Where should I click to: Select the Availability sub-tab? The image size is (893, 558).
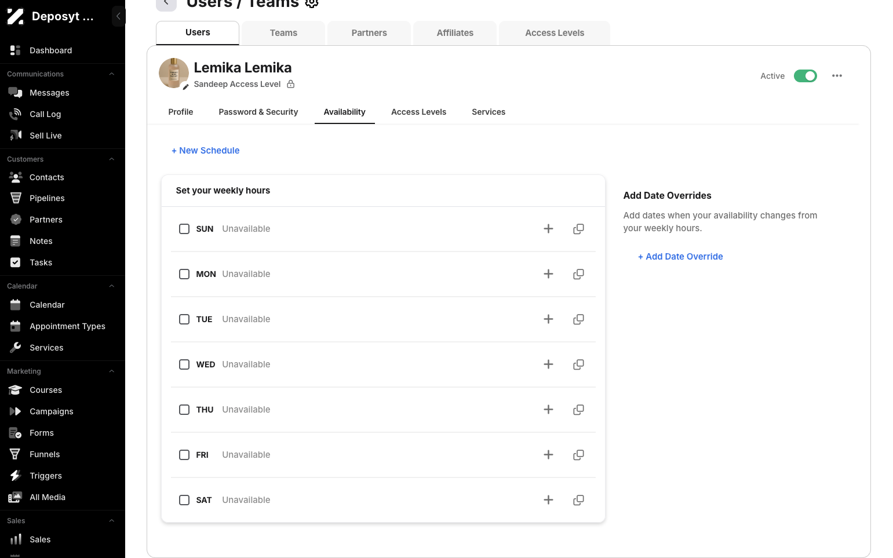pos(345,112)
